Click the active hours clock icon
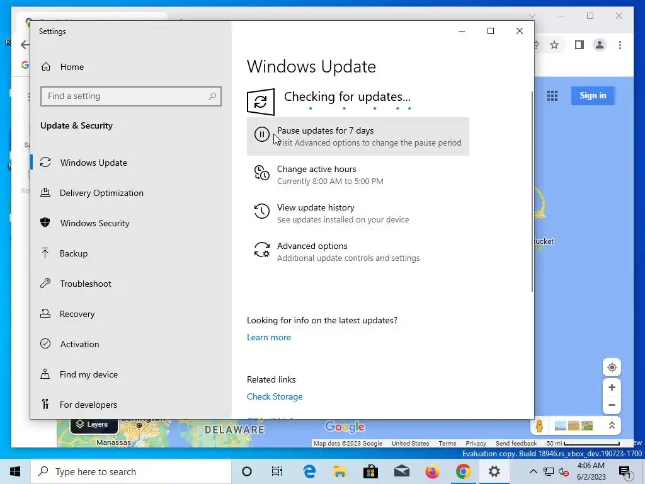645x484 pixels. click(x=261, y=173)
